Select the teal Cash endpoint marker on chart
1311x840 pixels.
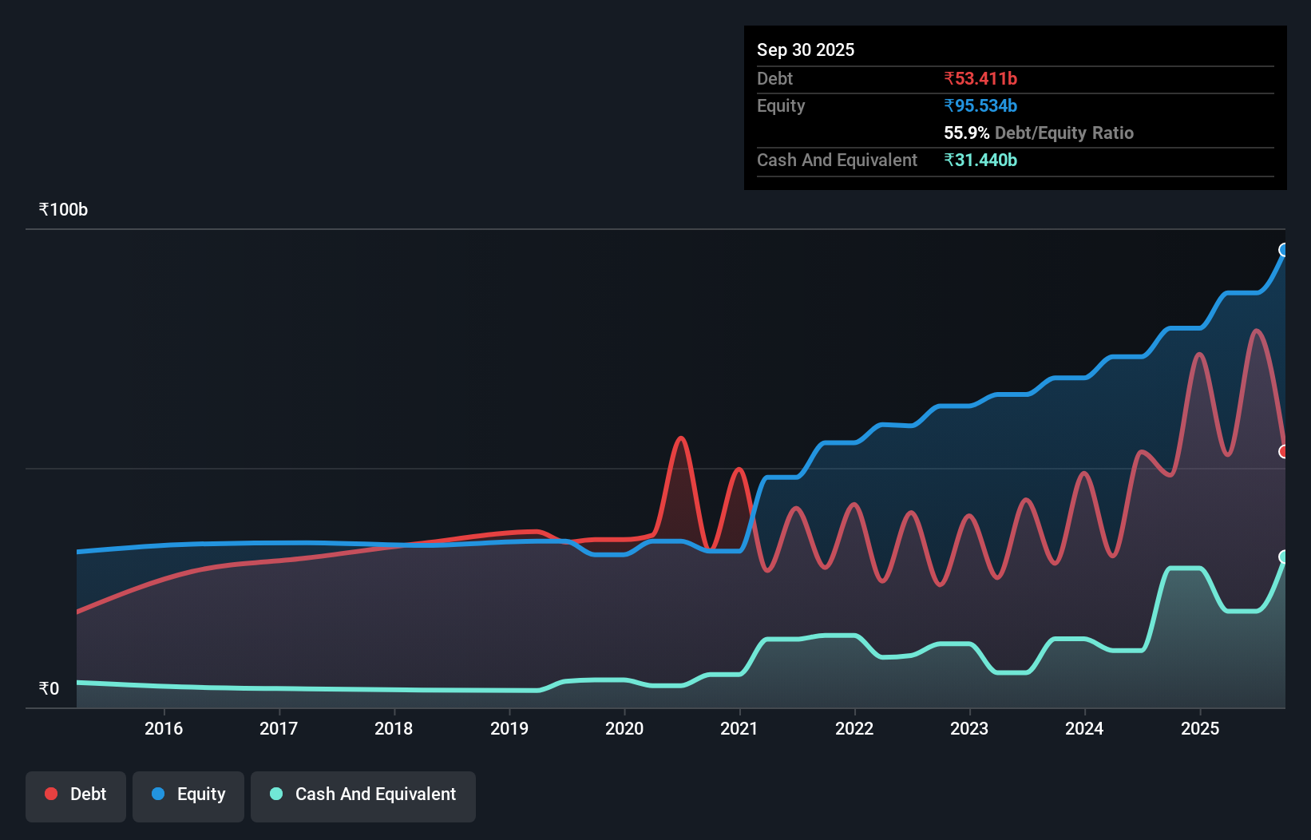[x=1284, y=557]
